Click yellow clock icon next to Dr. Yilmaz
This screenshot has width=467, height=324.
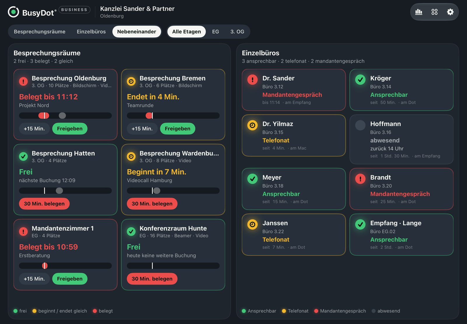(x=252, y=125)
